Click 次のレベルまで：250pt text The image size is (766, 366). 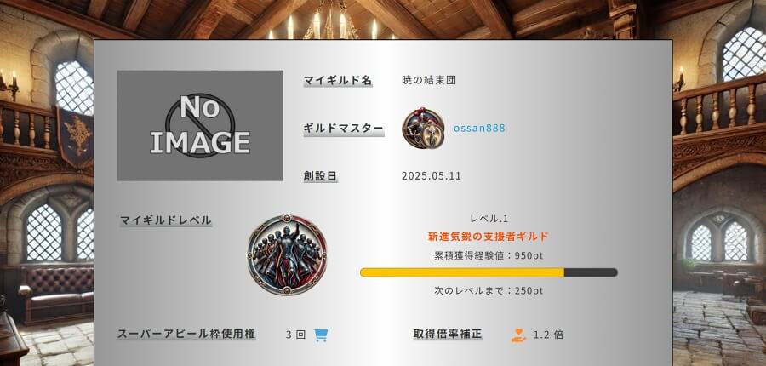pos(489,291)
